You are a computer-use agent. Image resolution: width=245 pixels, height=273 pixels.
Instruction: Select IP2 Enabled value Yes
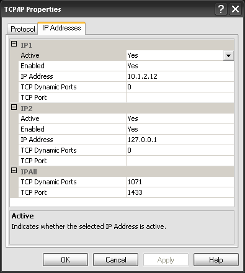point(180,129)
